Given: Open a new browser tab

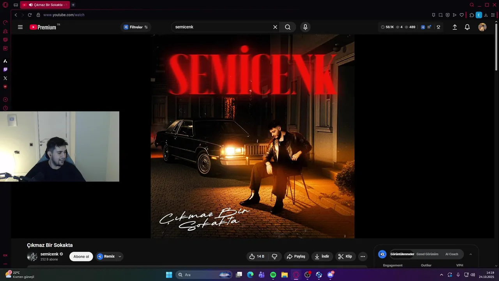Looking at the screenshot, I should (73, 5).
